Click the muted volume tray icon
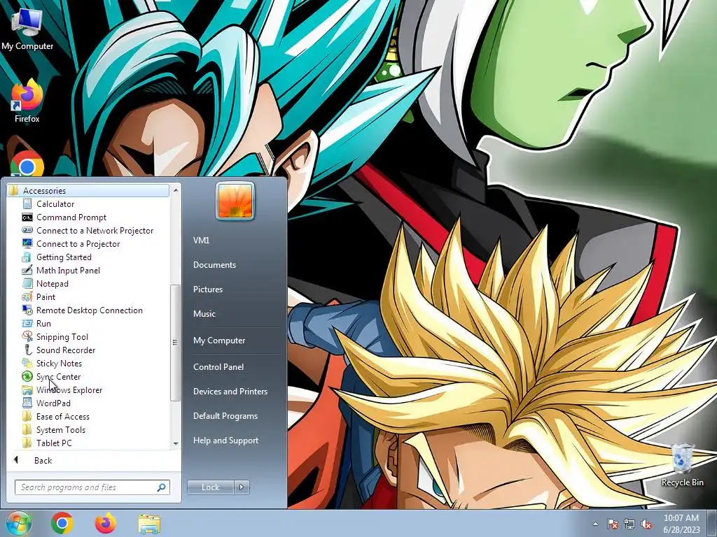This screenshot has width=717, height=537. pyautogui.click(x=646, y=524)
